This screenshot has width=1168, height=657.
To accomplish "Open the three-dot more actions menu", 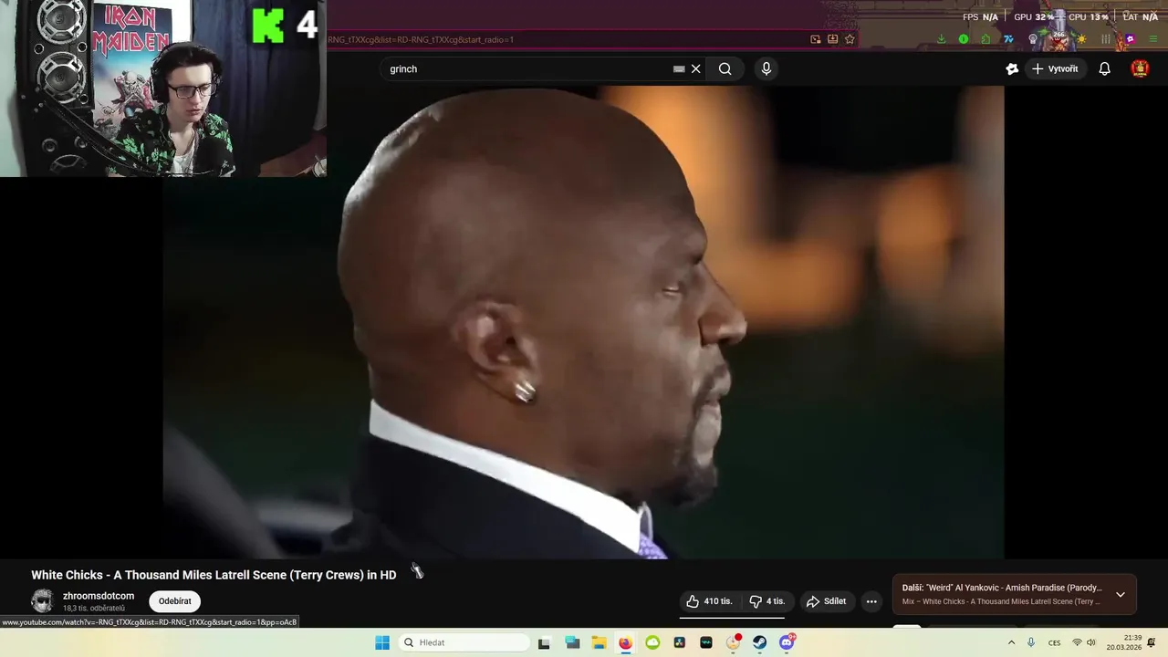I will pos(871,601).
